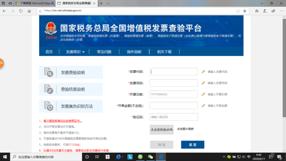286x161 pixels.
Task: Open the blue L app taskbar icon
Action: point(130,157)
